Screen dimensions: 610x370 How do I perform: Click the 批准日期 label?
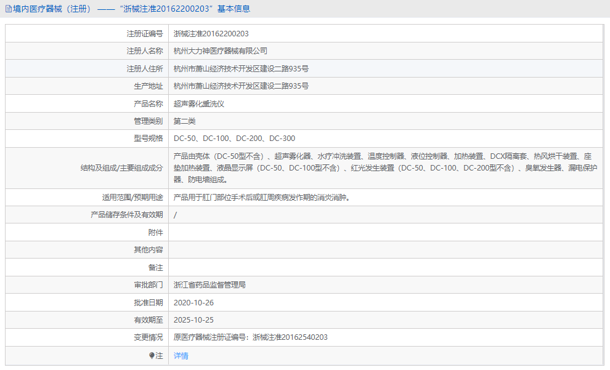pyautogui.click(x=148, y=302)
